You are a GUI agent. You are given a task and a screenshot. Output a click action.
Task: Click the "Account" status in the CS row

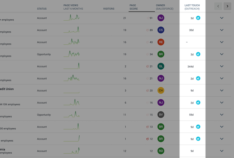[42, 30]
